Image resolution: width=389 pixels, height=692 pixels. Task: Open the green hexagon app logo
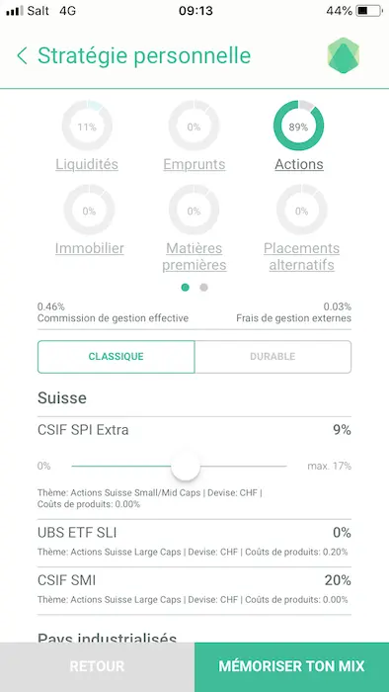click(x=344, y=55)
